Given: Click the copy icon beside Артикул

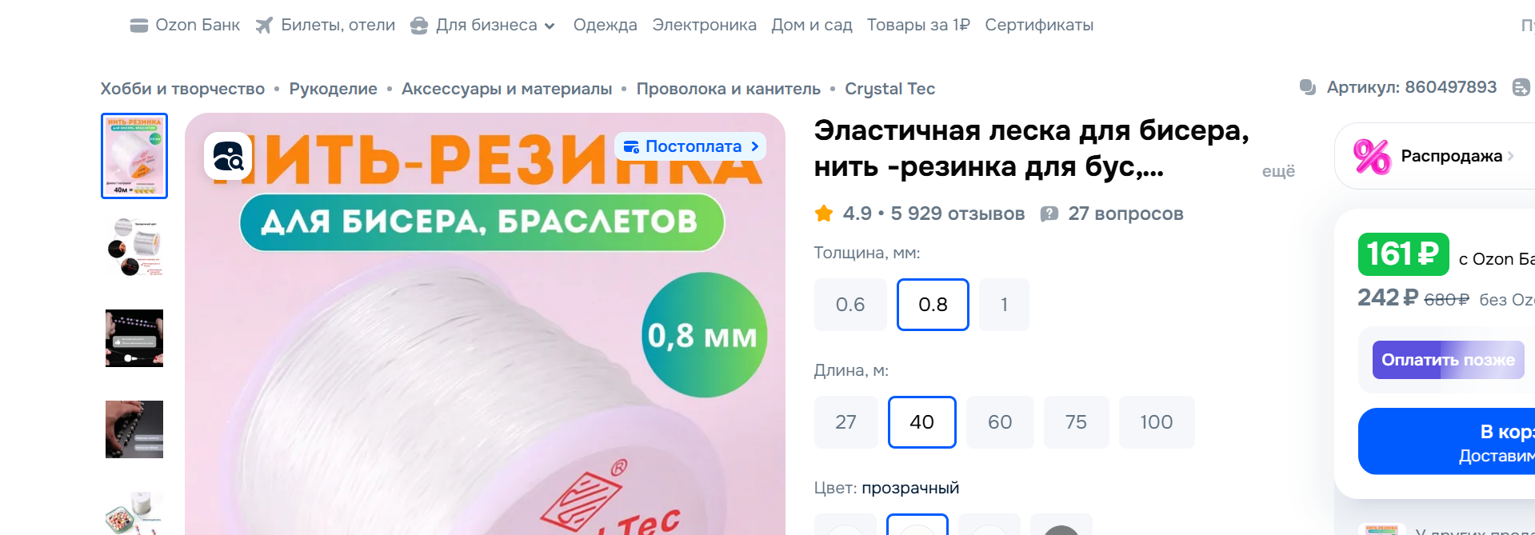Looking at the screenshot, I should (x=1308, y=87).
